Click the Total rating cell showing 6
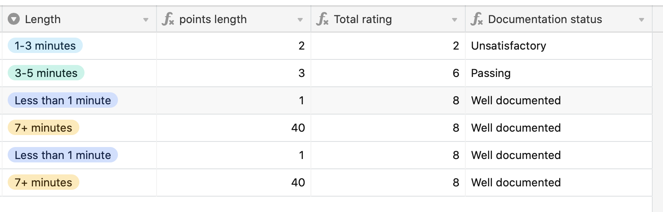Viewport: 663px width, 212px height. [388, 73]
